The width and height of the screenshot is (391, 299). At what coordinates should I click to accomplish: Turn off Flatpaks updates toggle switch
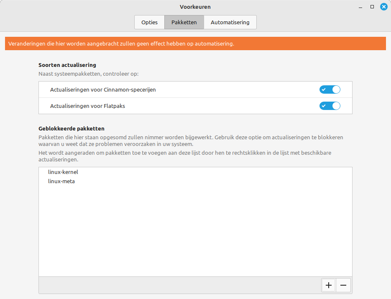330,106
